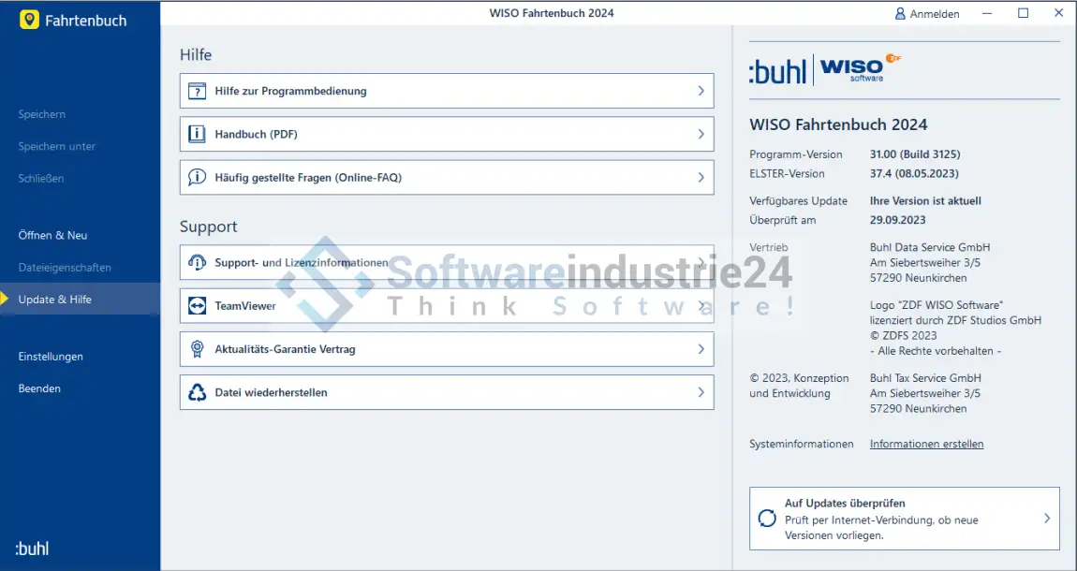
Task: Open Handbuch (PDF) chevron arrow
Action: coord(701,135)
